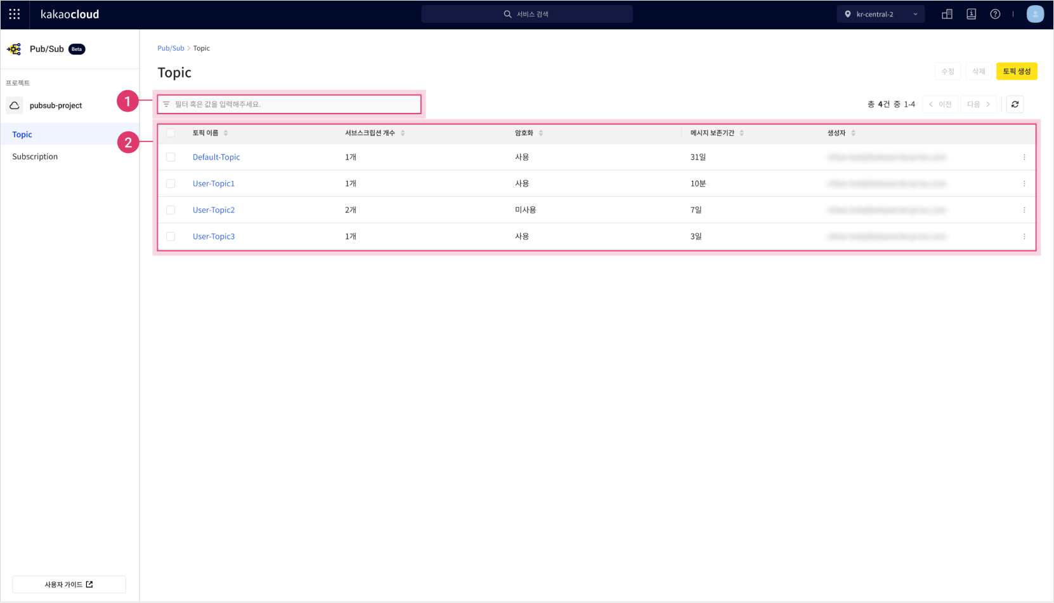The width and height of the screenshot is (1054, 603).
Task: Click the 토픽 생성 create topic button
Action: (x=1017, y=71)
